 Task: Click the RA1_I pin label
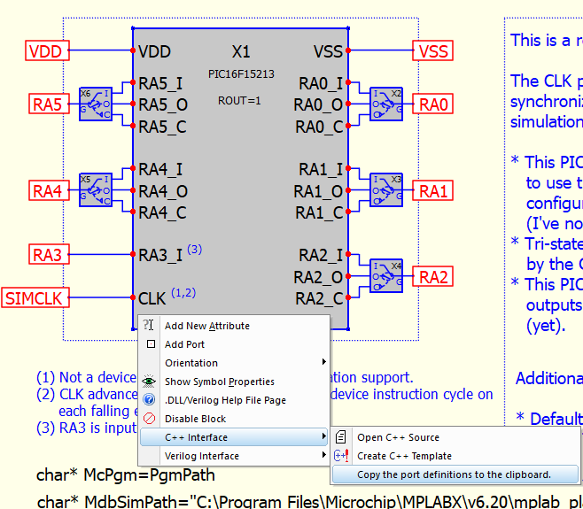click(321, 169)
